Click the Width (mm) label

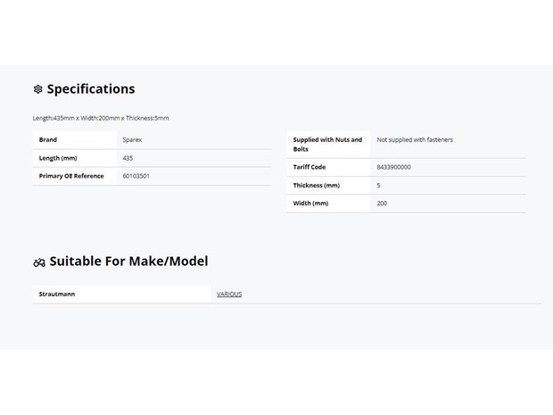(310, 203)
